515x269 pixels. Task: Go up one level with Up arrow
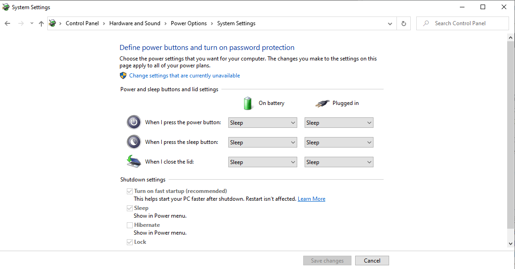coord(41,23)
